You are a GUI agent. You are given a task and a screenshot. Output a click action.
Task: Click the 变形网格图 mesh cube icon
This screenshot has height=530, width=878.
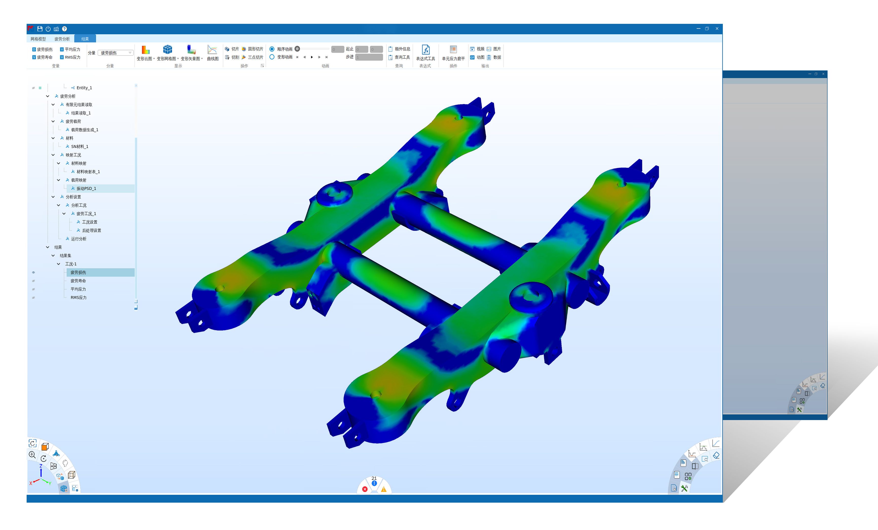(167, 50)
